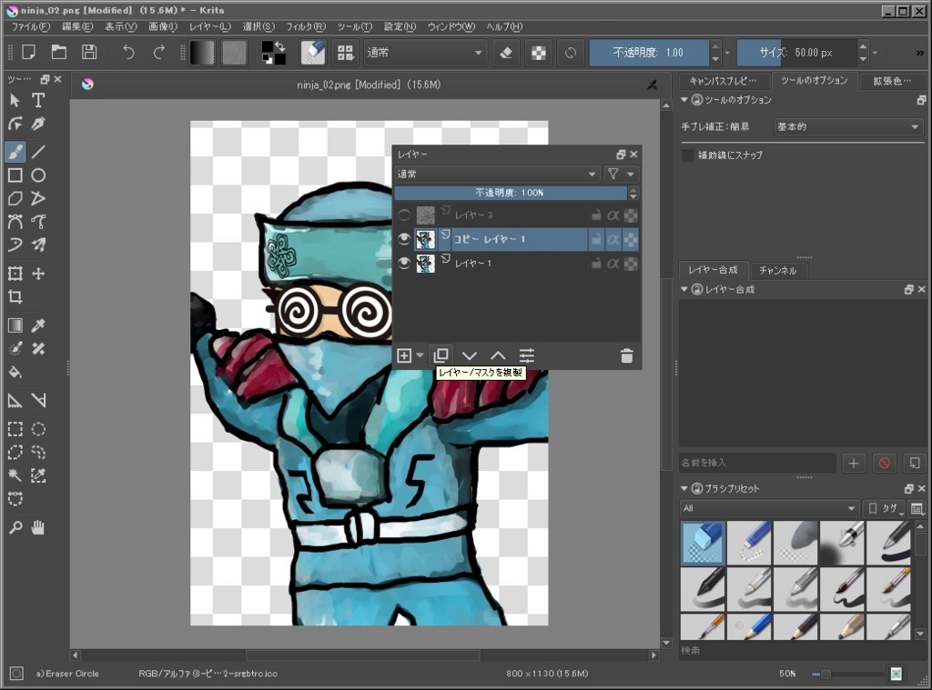Toggle eraser mode in toolbar
The width and height of the screenshot is (932, 690).
[506, 52]
